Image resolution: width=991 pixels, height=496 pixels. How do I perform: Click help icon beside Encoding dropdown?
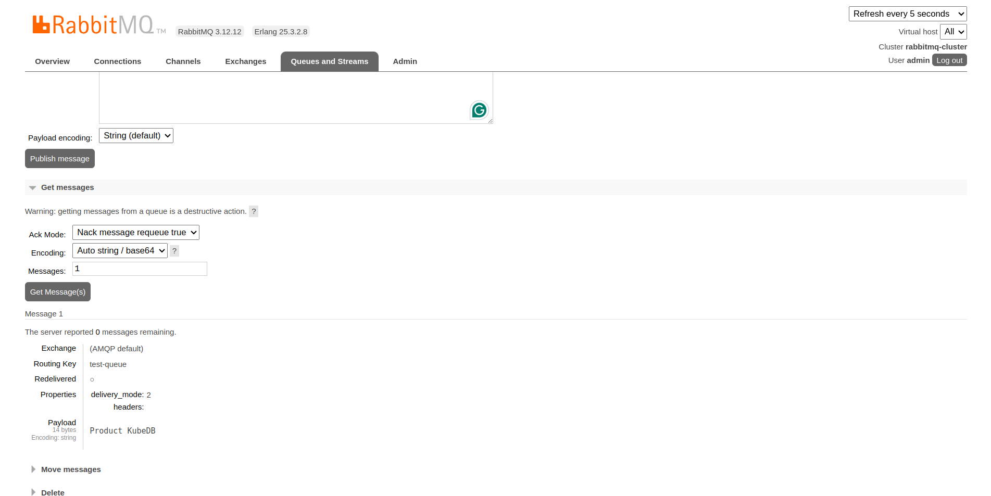[x=174, y=251]
